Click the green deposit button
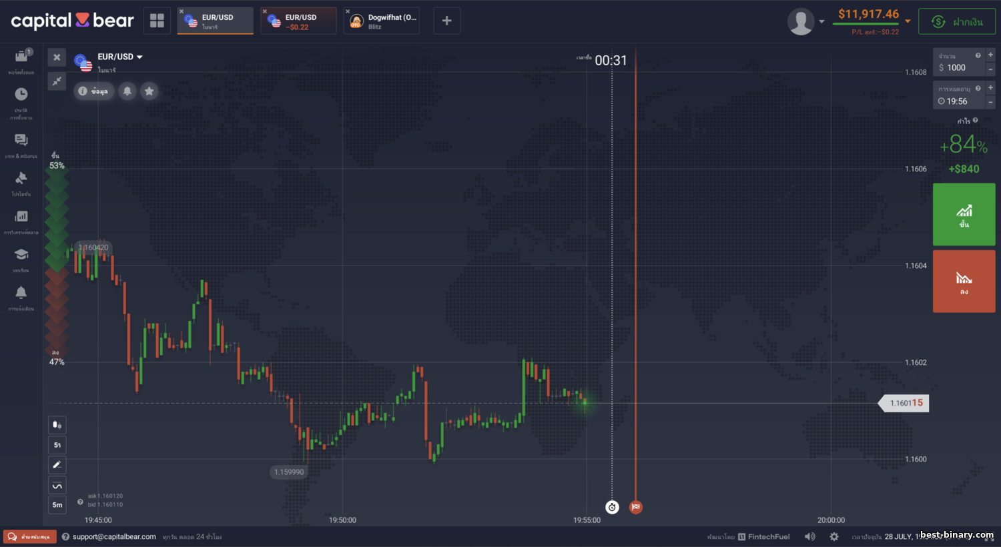Viewport: 1001px width, 547px height. pos(957,21)
